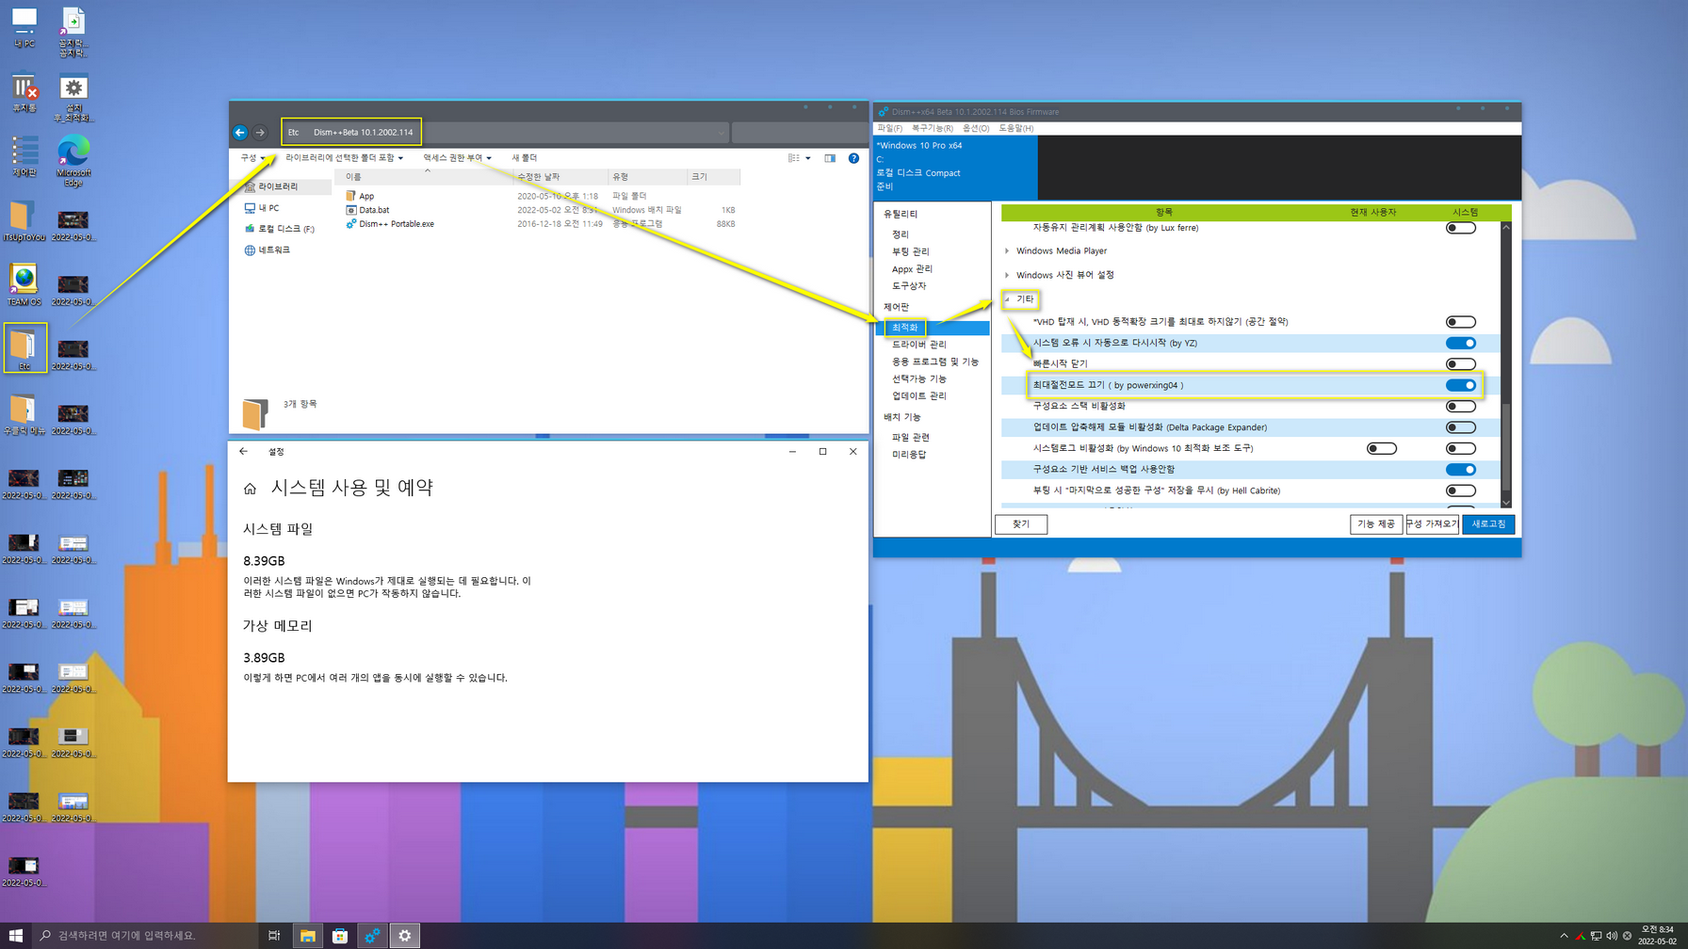
Task: Collapse the 기타 group
Action: coord(1007,299)
